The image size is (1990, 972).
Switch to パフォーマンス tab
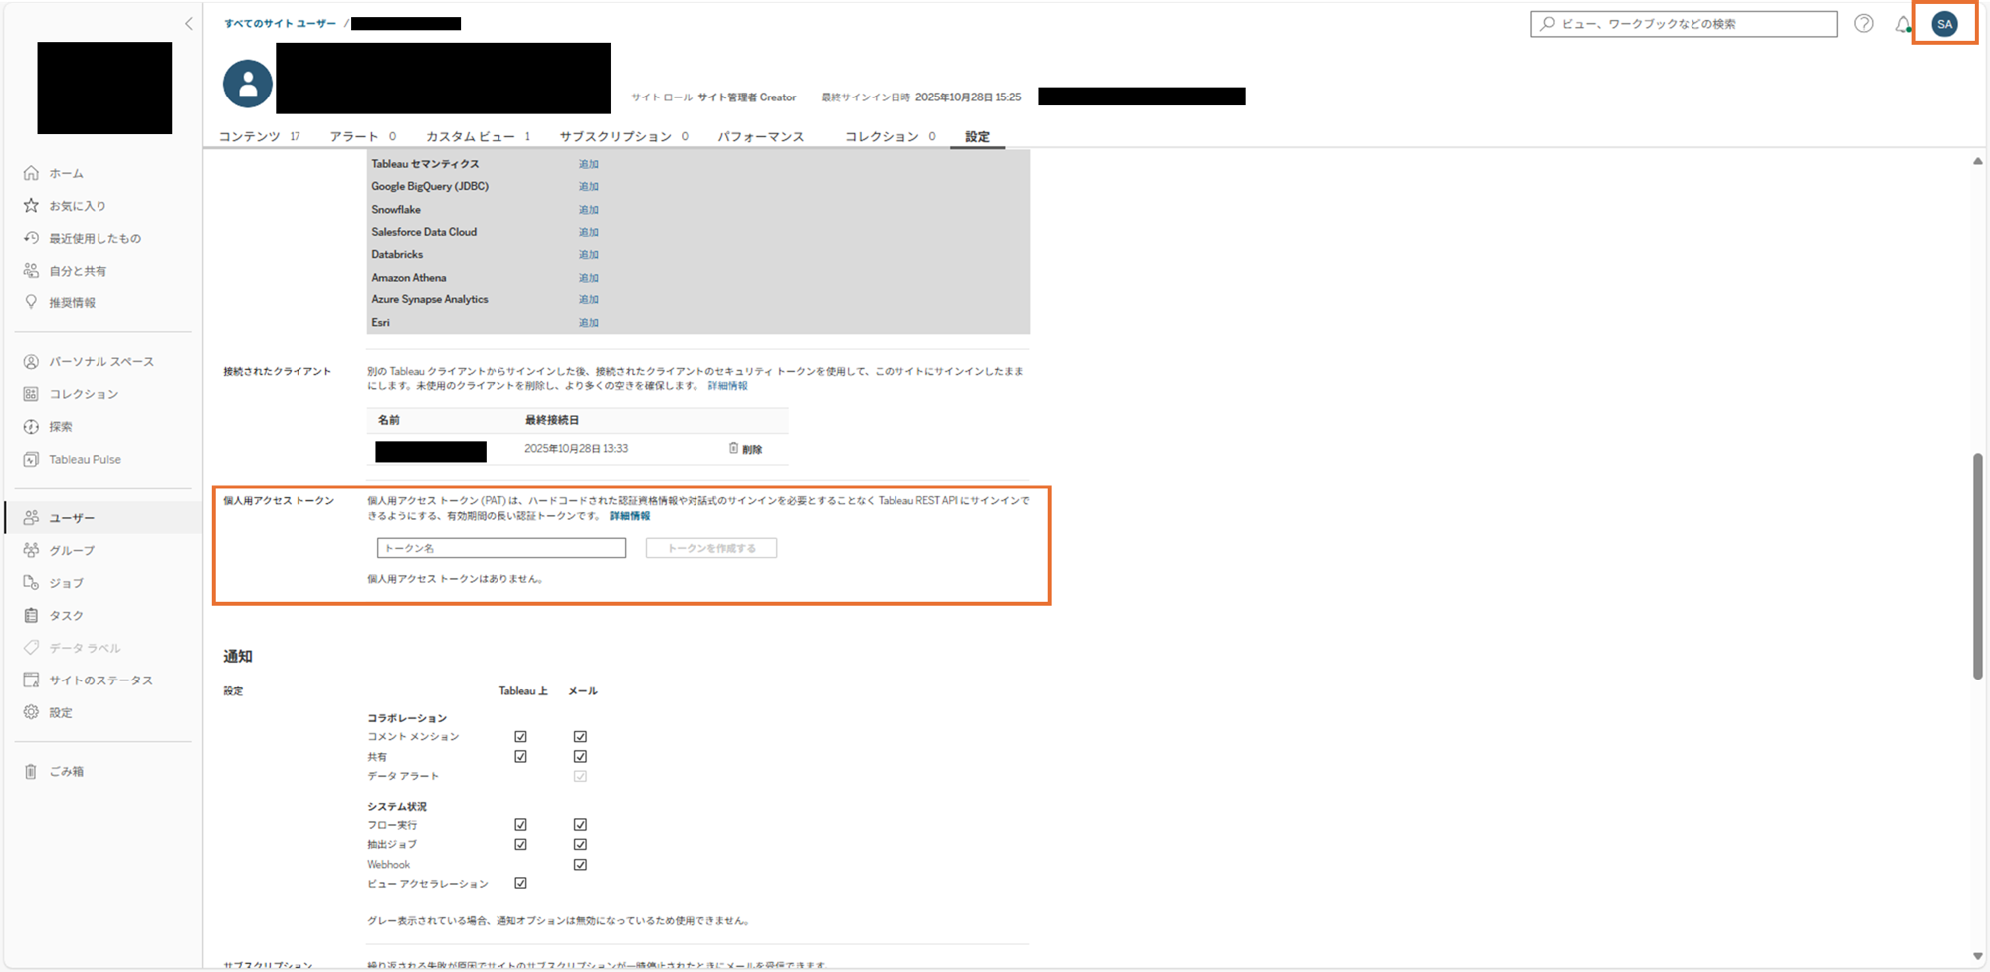(x=761, y=136)
